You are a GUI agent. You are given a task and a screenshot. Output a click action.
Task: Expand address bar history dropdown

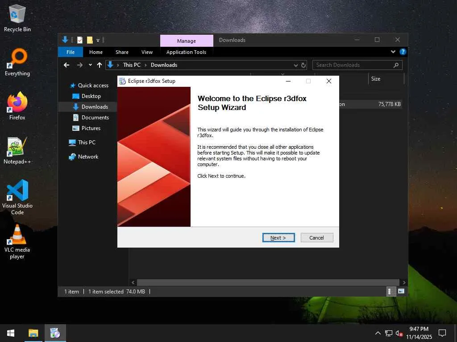pyautogui.click(x=295, y=65)
